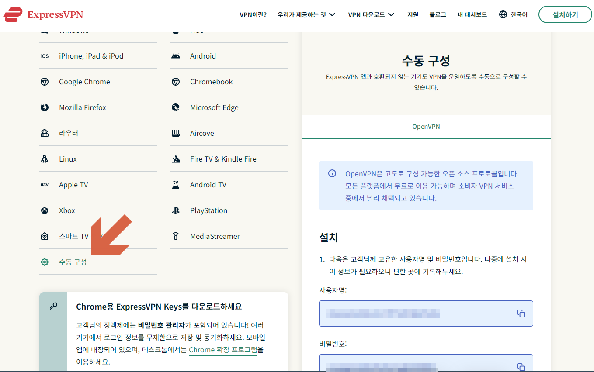Select the Apple TV setup option
Viewport: 594px width, 372px height.
[x=98, y=185]
